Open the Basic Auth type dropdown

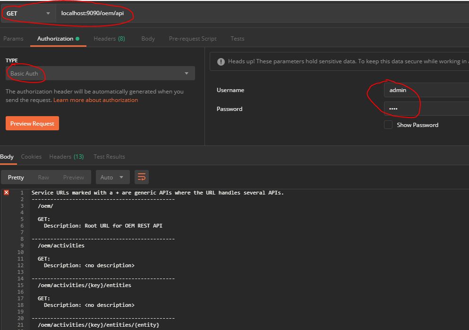coord(100,73)
